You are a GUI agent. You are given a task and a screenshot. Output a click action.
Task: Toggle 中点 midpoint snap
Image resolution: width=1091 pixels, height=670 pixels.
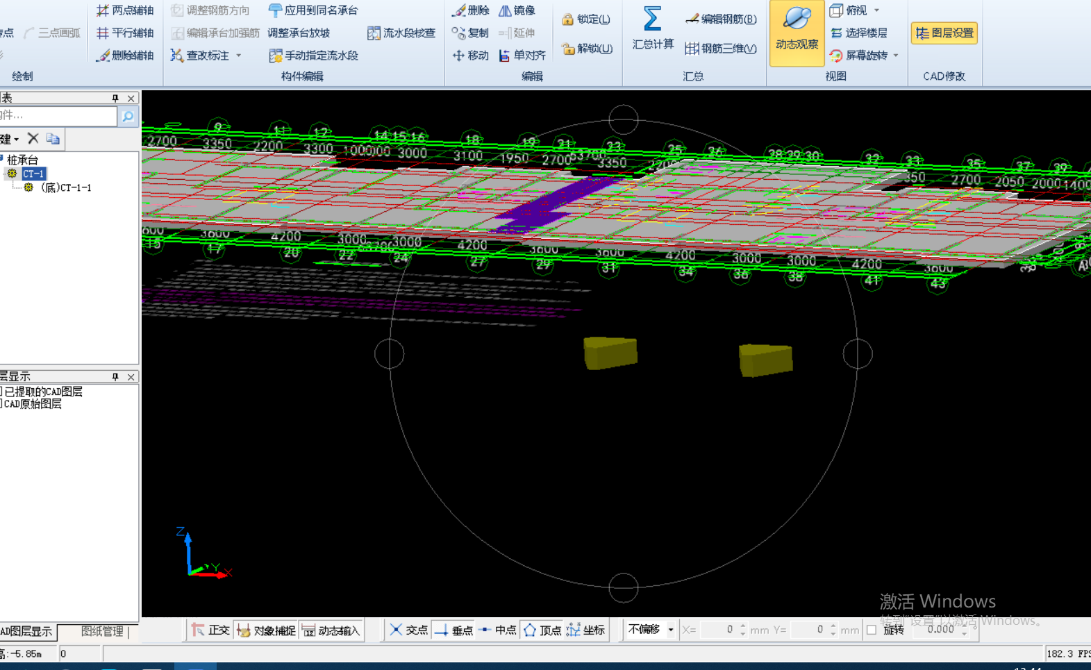497,630
